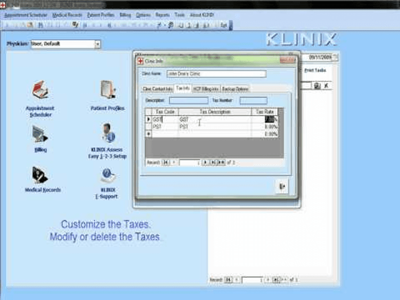Screen dimensions: 400x300
Task: Click the delete X icon in tasks panel
Action: [x=326, y=86]
